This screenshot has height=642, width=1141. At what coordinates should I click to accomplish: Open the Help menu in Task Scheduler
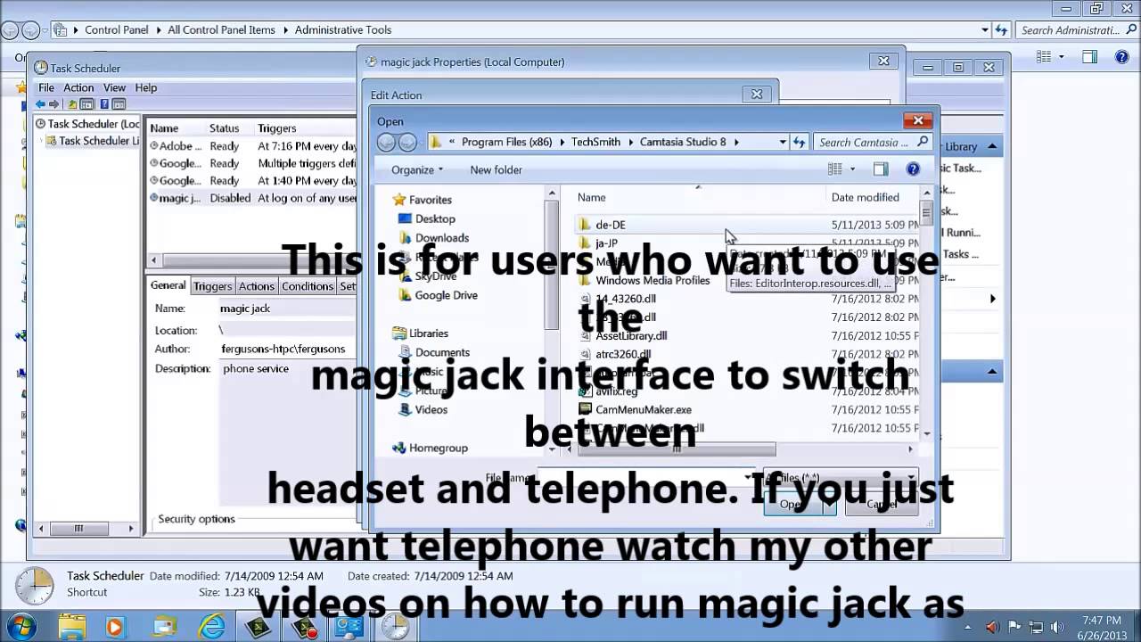[x=146, y=87]
